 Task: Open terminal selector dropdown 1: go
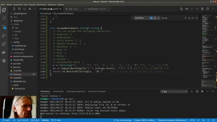click(174, 91)
